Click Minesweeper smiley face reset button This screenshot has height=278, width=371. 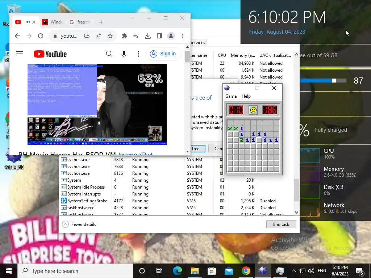pyautogui.click(x=253, y=110)
